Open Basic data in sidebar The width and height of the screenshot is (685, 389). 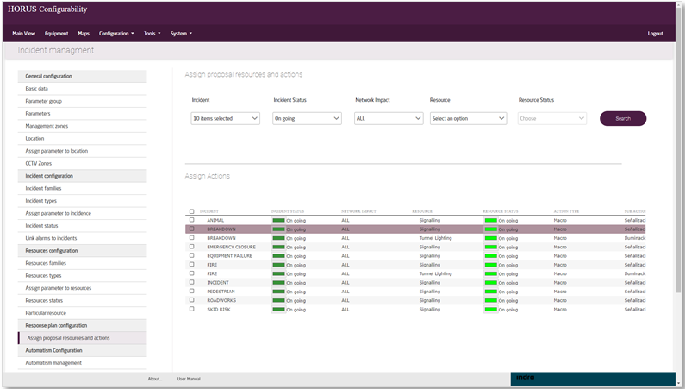click(82, 88)
